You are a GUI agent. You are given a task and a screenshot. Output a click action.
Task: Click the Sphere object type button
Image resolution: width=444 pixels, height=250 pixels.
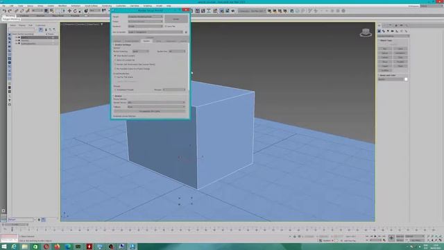[385, 53]
